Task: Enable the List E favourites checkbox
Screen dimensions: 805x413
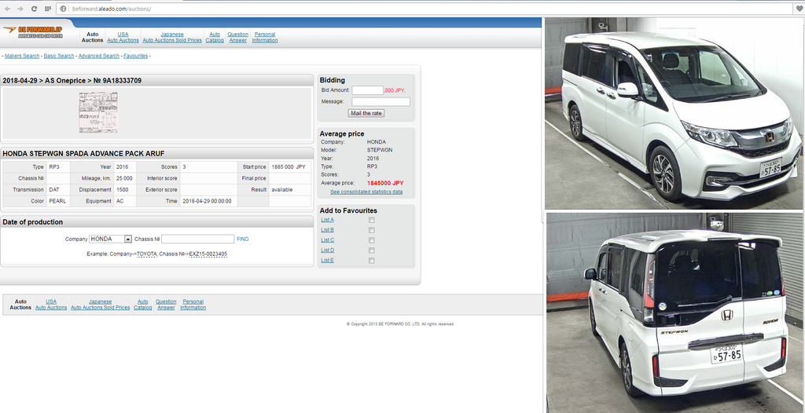Action: 372,261
